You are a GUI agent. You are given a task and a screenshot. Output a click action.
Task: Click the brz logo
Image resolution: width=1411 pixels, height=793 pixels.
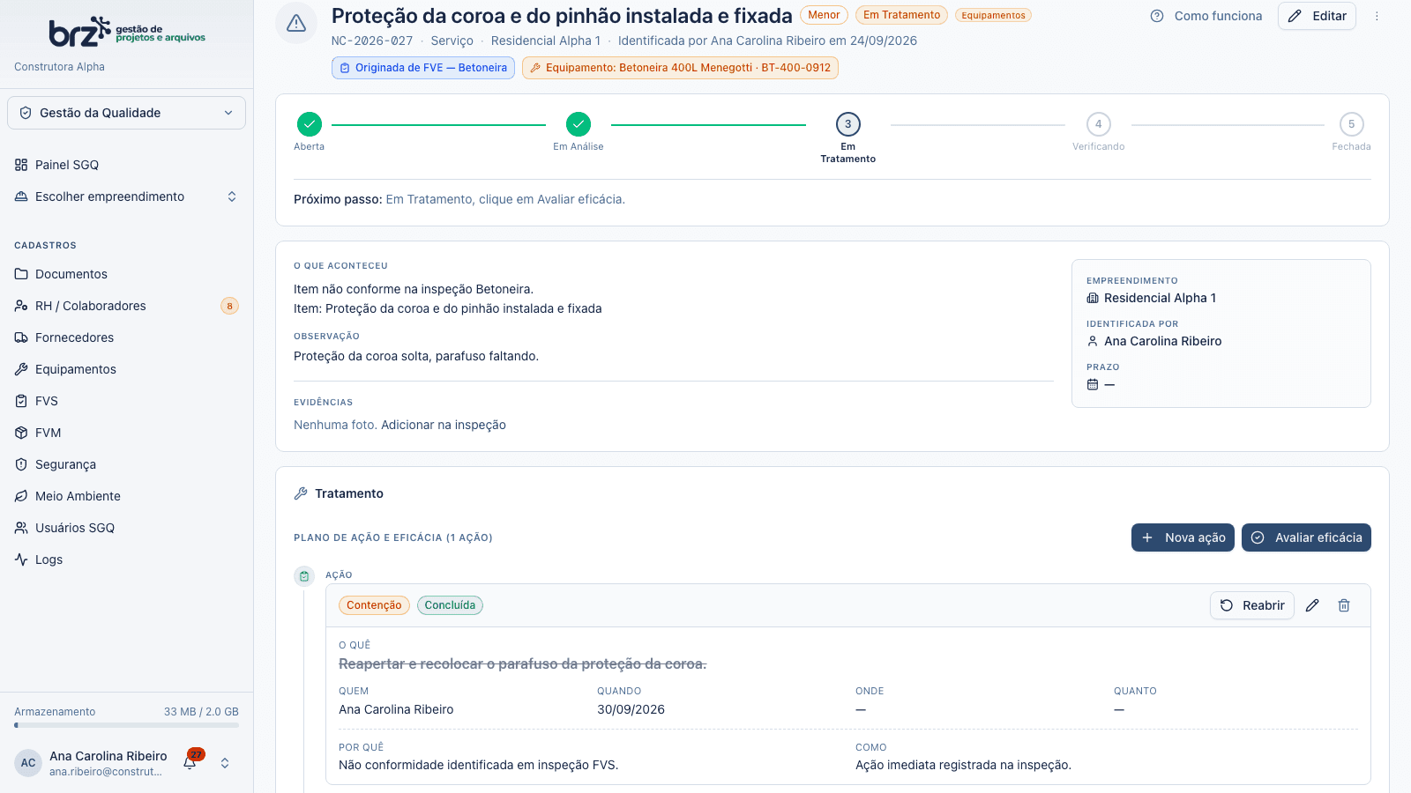click(x=127, y=32)
